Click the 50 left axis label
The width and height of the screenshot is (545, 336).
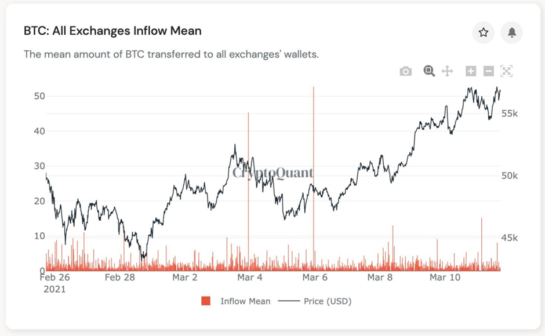pos(39,96)
